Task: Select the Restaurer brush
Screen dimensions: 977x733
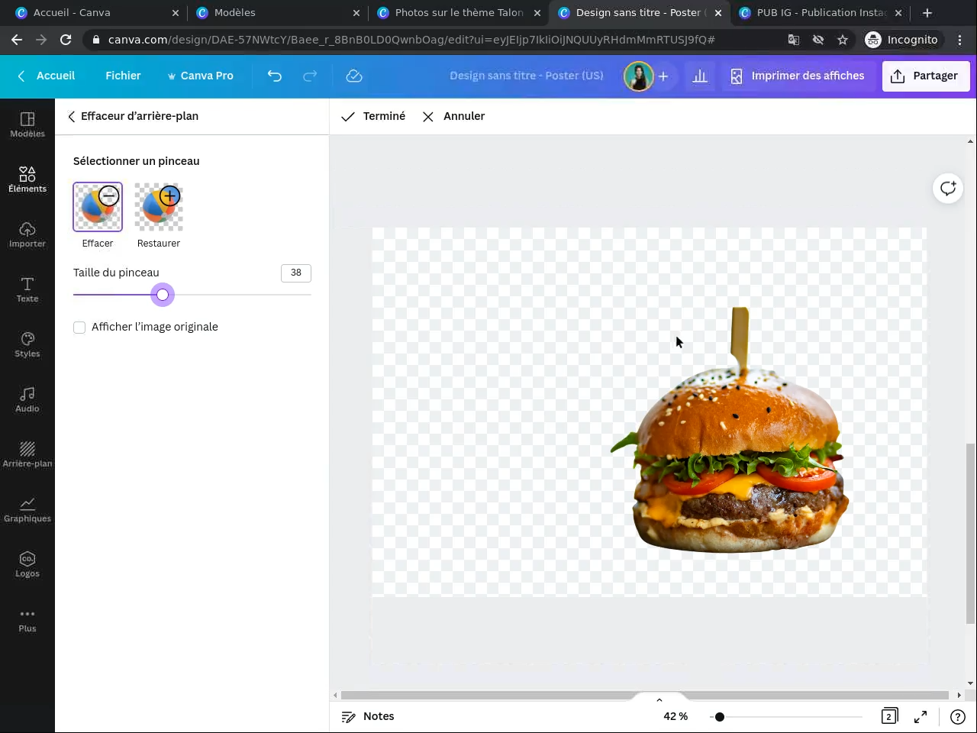Action: pos(159,207)
